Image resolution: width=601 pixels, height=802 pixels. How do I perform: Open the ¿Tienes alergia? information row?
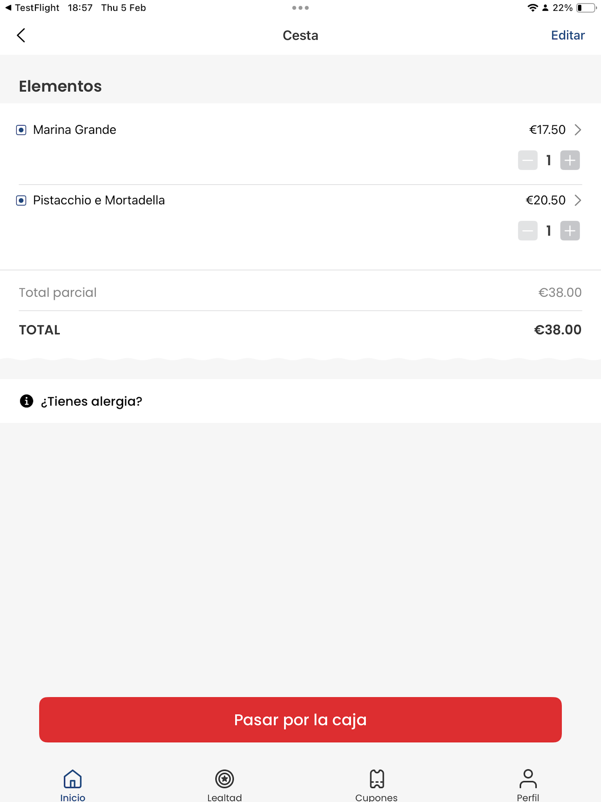300,401
